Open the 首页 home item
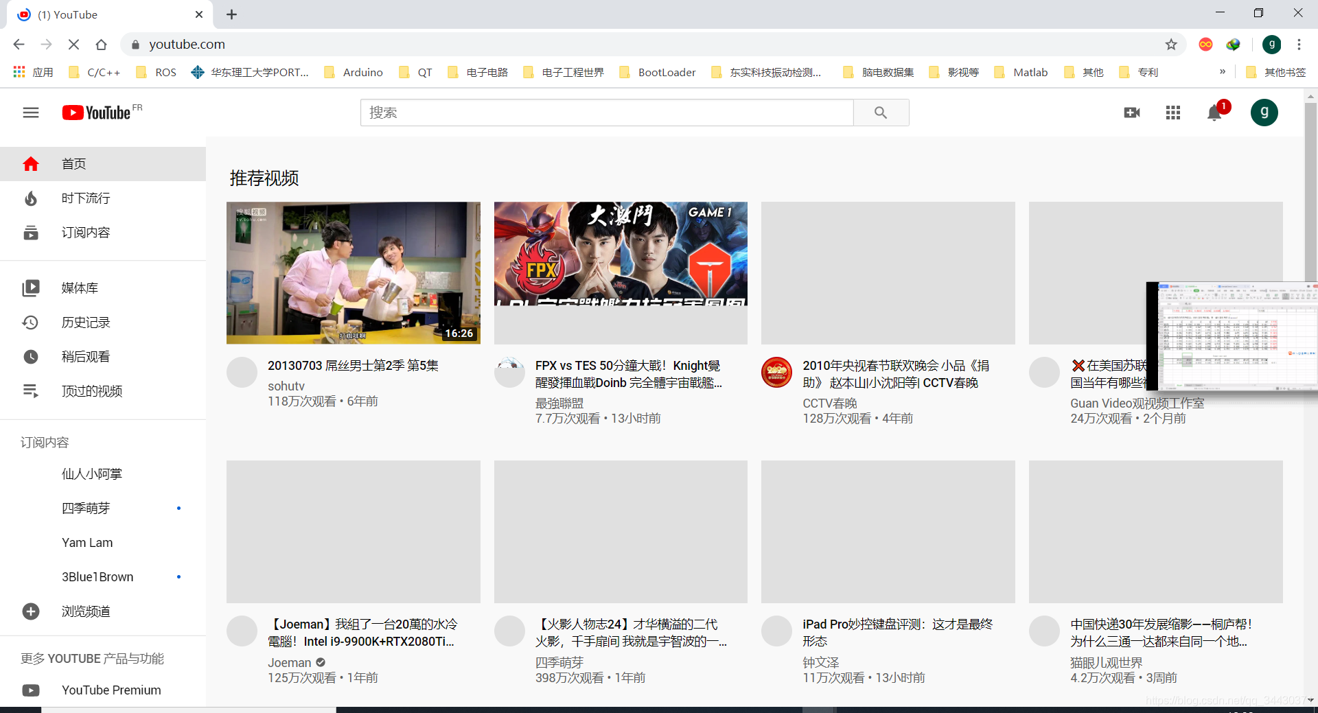 click(x=103, y=164)
